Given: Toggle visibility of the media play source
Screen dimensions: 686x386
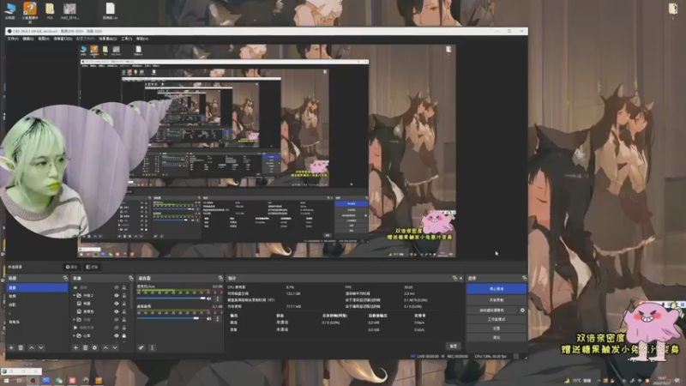Looking at the screenshot, I should pyautogui.click(x=117, y=328).
